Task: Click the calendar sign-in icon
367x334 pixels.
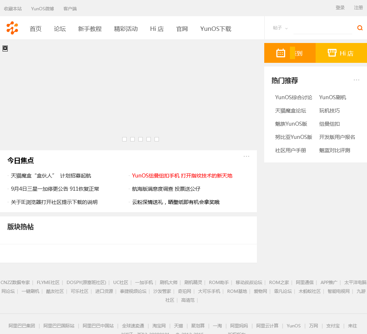Action: click(x=281, y=53)
